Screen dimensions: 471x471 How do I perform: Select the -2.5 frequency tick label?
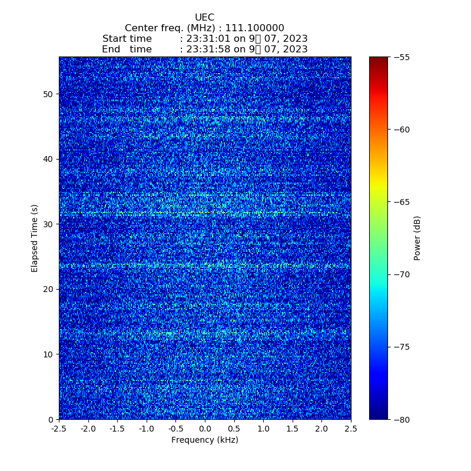[x=59, y=429]
